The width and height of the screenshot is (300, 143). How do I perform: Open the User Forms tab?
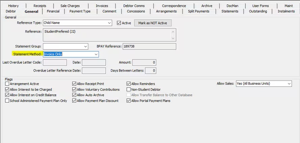[x=261, y=6]
